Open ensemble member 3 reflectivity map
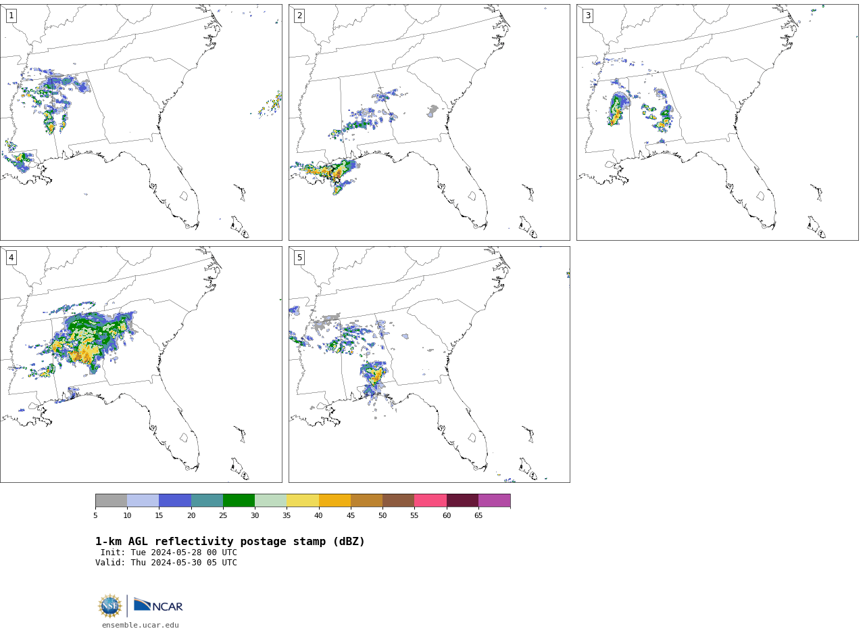Image resolution: width=865 pixels, height=633 pixels. 717,122
